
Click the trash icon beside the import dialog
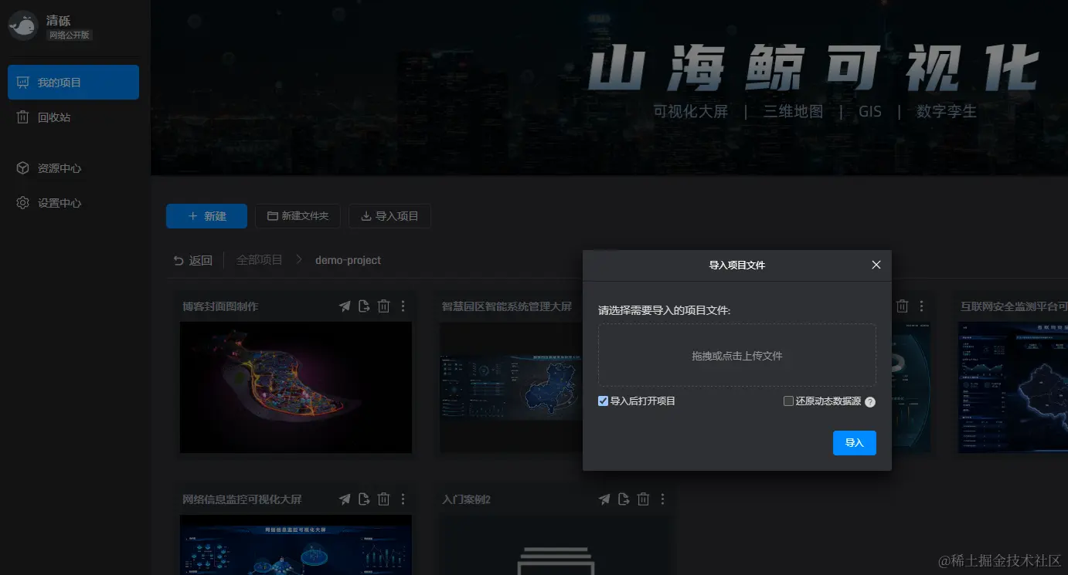click(x=902, y=306)
